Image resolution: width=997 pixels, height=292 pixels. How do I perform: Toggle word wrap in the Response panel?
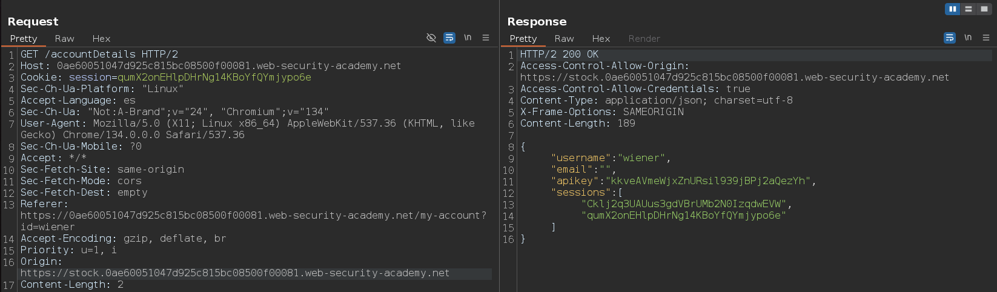[950, 38]
